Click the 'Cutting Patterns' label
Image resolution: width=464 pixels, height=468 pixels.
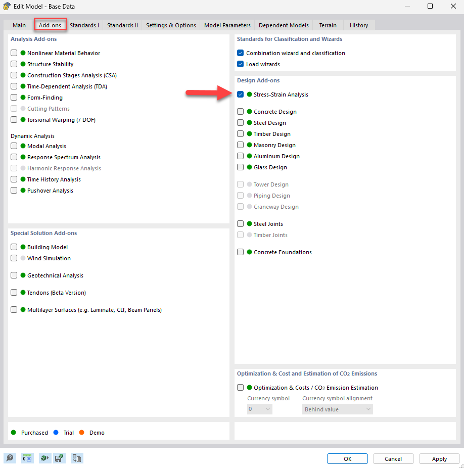pyautogui.click(x=49, y=109)
